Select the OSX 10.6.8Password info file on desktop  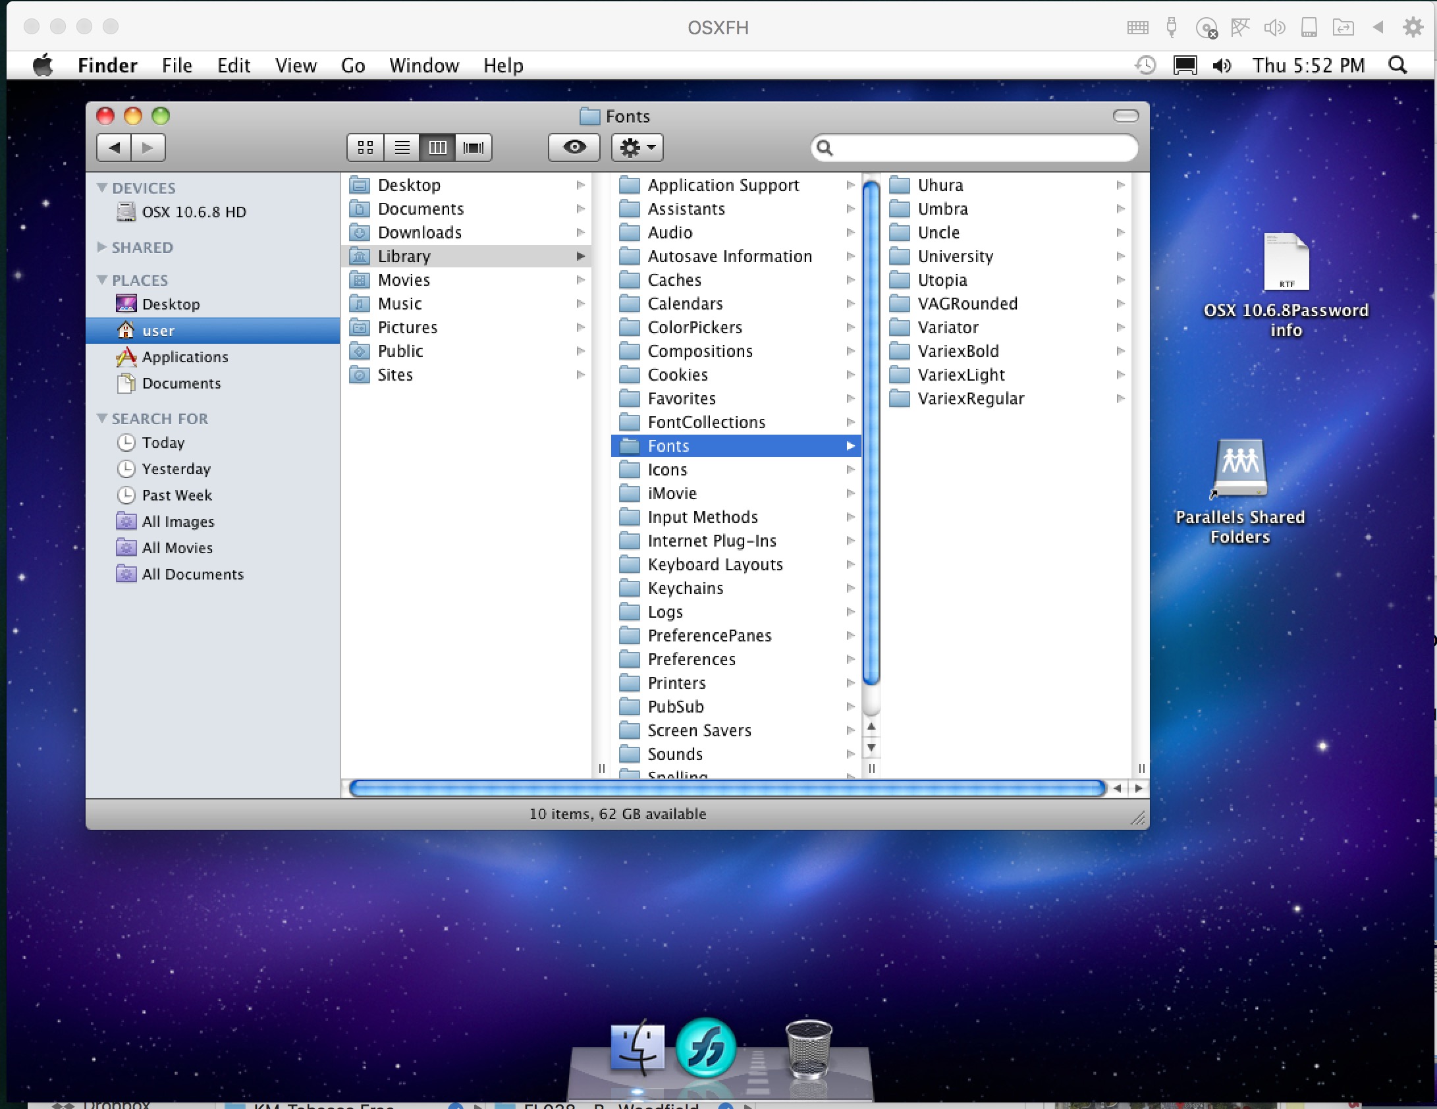click(1286, 284)
